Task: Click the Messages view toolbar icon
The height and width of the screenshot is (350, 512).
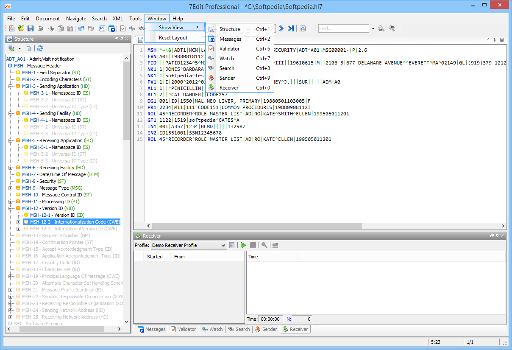Action: coord(112,28)
